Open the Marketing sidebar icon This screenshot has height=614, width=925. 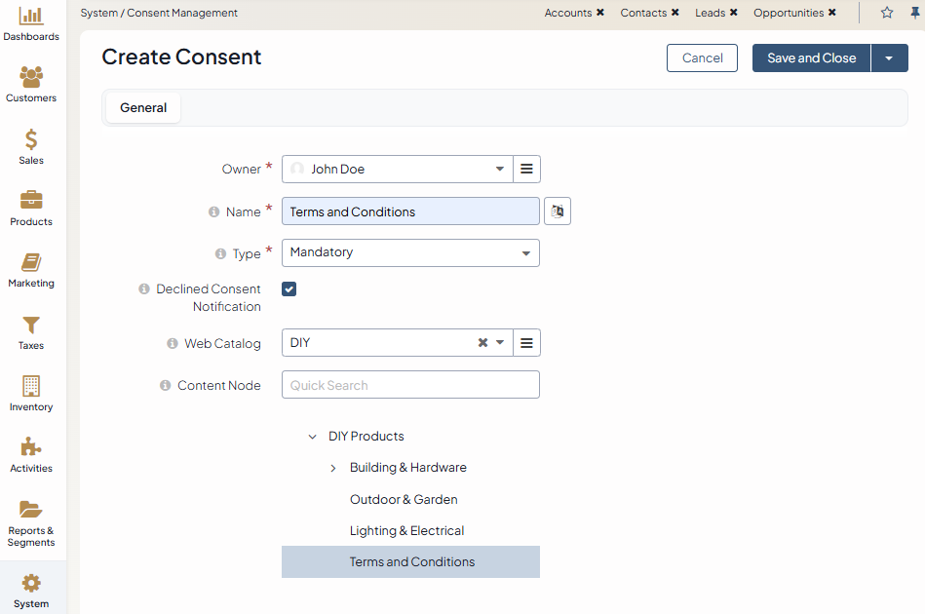(x=31, y=263)
